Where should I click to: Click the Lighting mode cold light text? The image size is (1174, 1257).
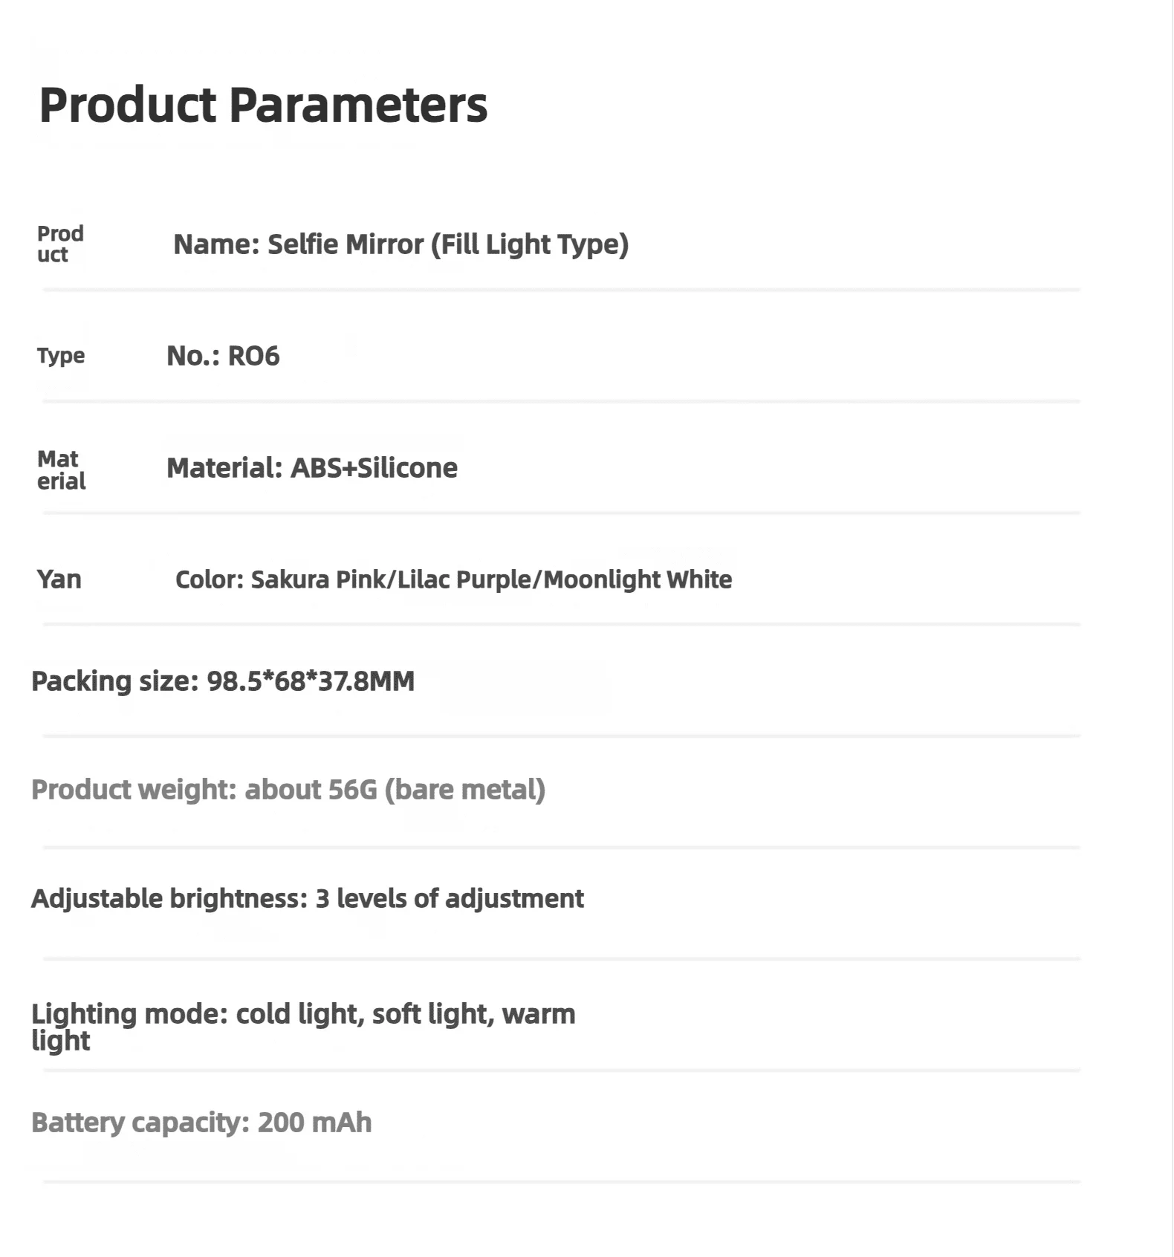pos(303,1014)
